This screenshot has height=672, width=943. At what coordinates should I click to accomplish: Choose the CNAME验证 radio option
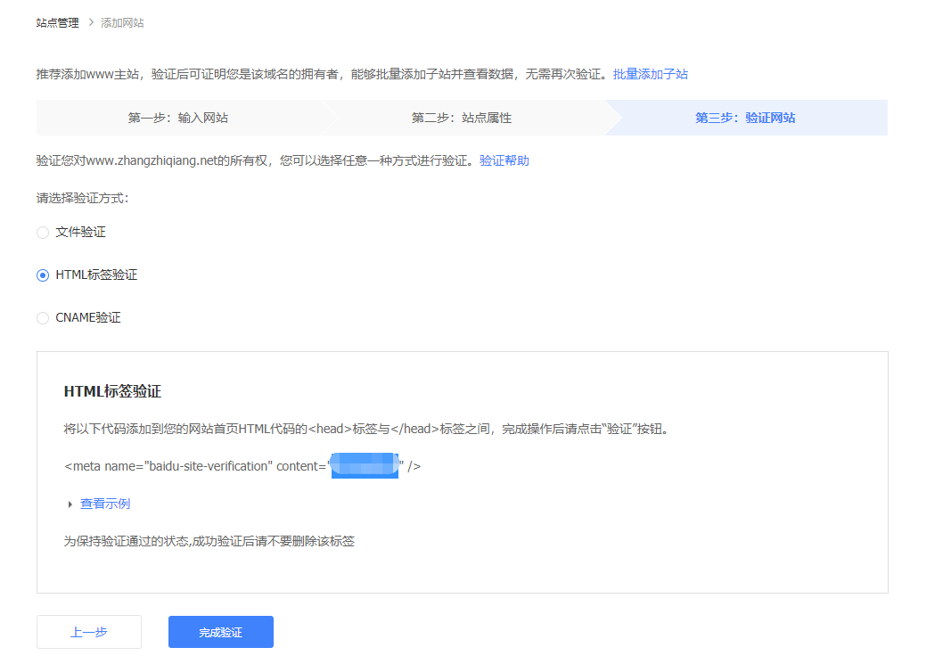pyautogui.click(x=43, y=318)
